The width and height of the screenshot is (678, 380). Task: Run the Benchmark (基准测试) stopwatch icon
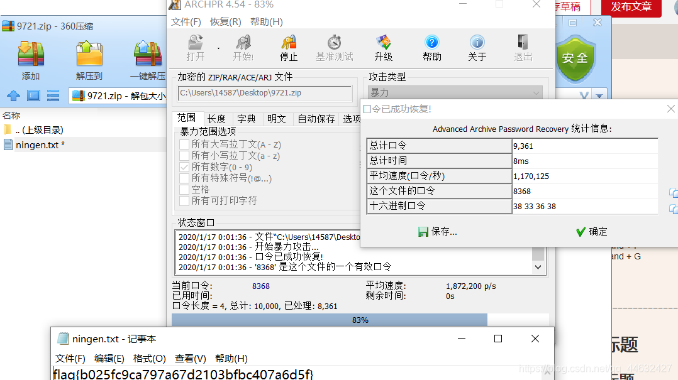pyautogui.click(x=334, y=48)
